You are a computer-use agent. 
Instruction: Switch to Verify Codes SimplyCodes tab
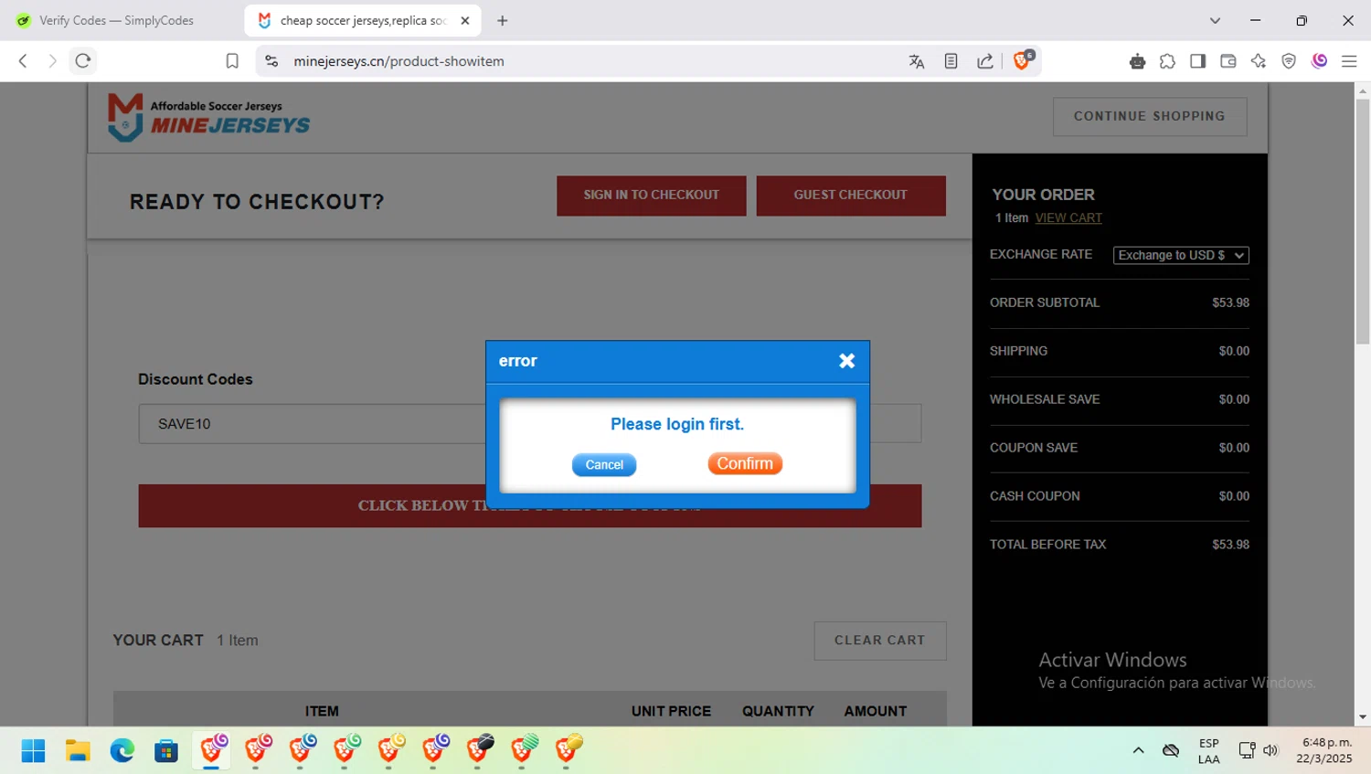click(x=116, y=20)
